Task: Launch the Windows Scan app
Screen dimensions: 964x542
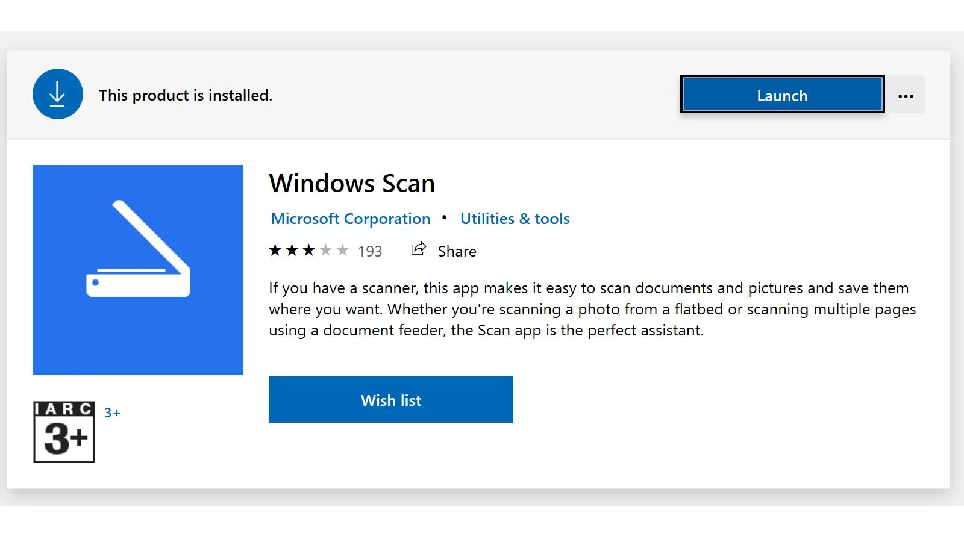Action: [x=782, y=95]
